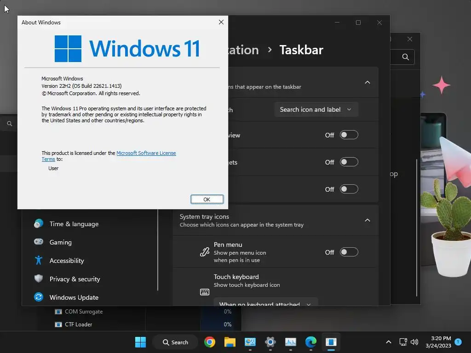This screenshot has width=471, height=353.
Task: Open Time & language settings
Action: [74, 224]
